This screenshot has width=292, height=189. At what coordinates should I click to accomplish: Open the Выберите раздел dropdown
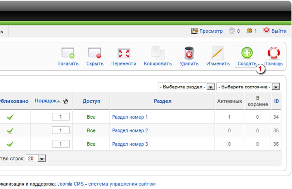pos(211,87)
